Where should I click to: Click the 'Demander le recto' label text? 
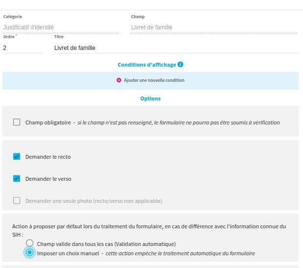(48, 157)
